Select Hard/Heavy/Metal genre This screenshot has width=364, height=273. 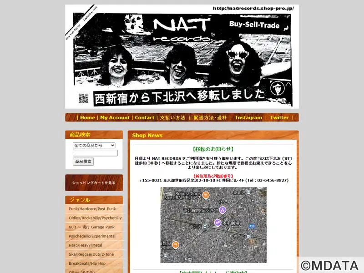coord(86,245)
